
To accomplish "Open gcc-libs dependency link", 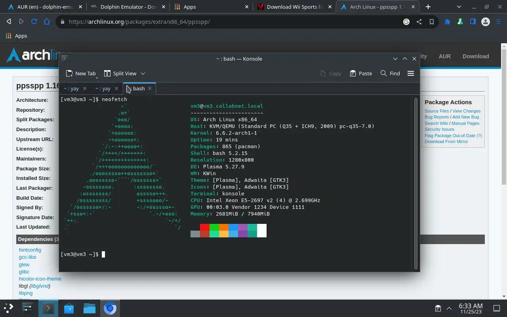I will click(x=27, y=257).
